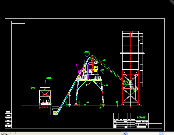Select the red vertical centerline atop the silo
The width and height of the screenshot is (174, 135).
pyautogui.click(x=130, y=34)
